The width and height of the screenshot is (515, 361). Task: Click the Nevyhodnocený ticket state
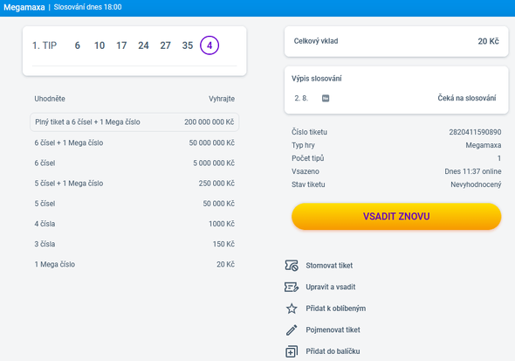476,184
